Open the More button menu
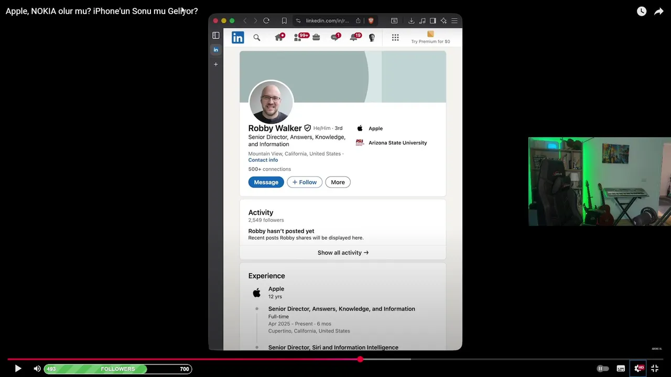The height and width of the screenshot is (377, 671). click(338, 182)
